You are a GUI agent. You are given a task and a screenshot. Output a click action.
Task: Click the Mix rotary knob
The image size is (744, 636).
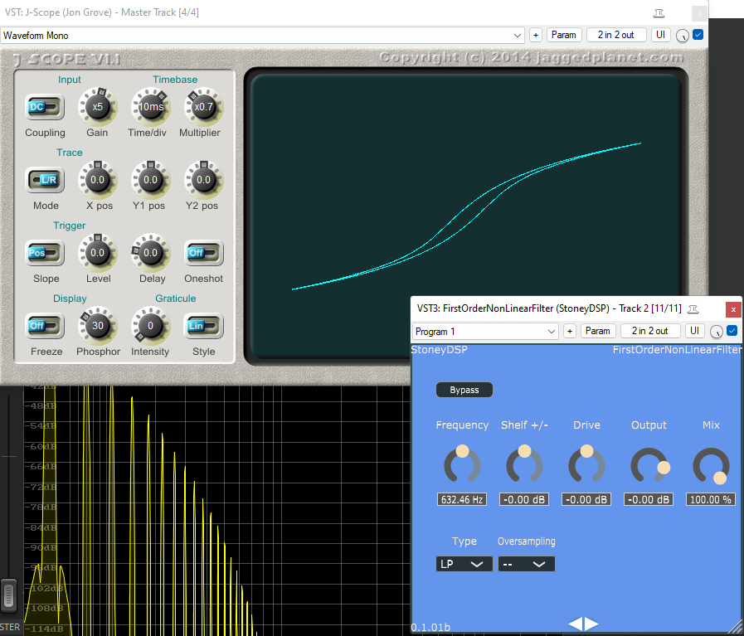711,465
